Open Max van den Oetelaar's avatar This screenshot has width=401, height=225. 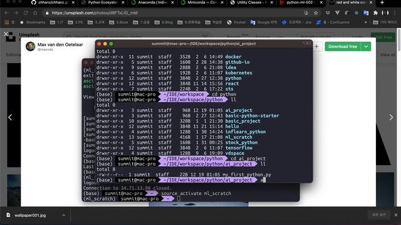(31, 46)
